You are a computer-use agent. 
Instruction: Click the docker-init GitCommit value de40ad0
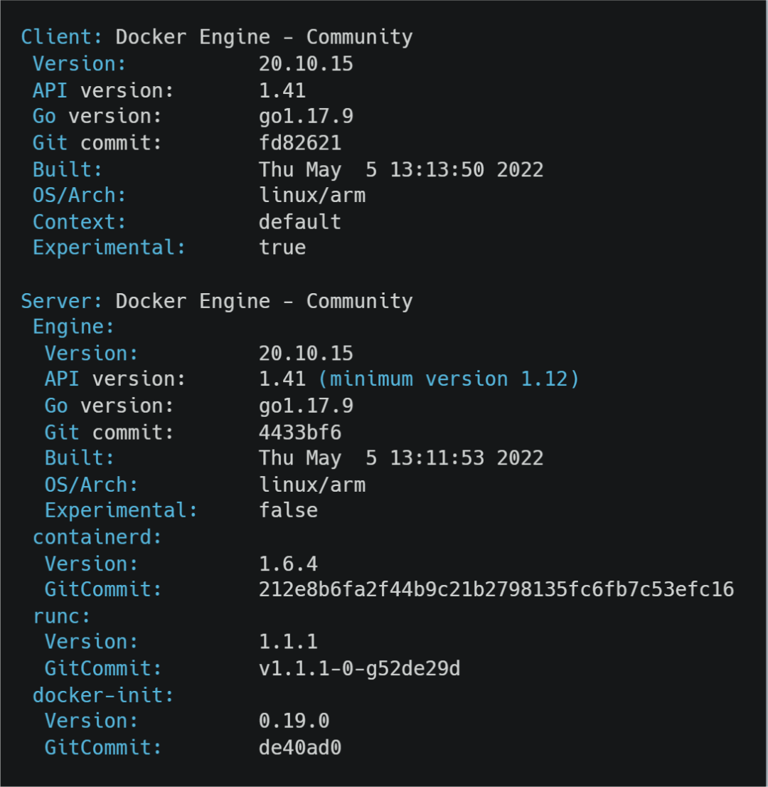point(300,748)
